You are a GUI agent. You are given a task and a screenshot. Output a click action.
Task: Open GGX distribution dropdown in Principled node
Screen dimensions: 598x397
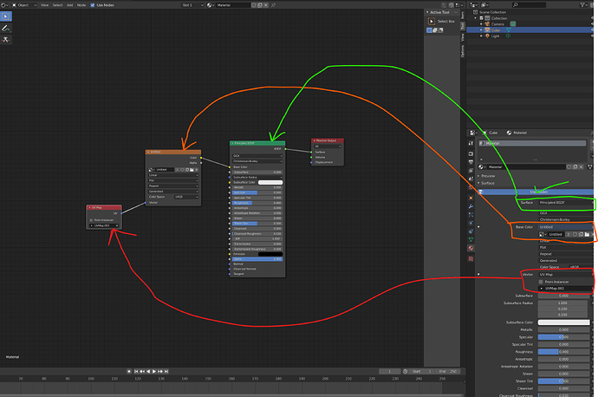257,156
